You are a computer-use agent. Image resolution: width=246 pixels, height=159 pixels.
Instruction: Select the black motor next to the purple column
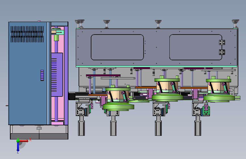coord(72,96)
